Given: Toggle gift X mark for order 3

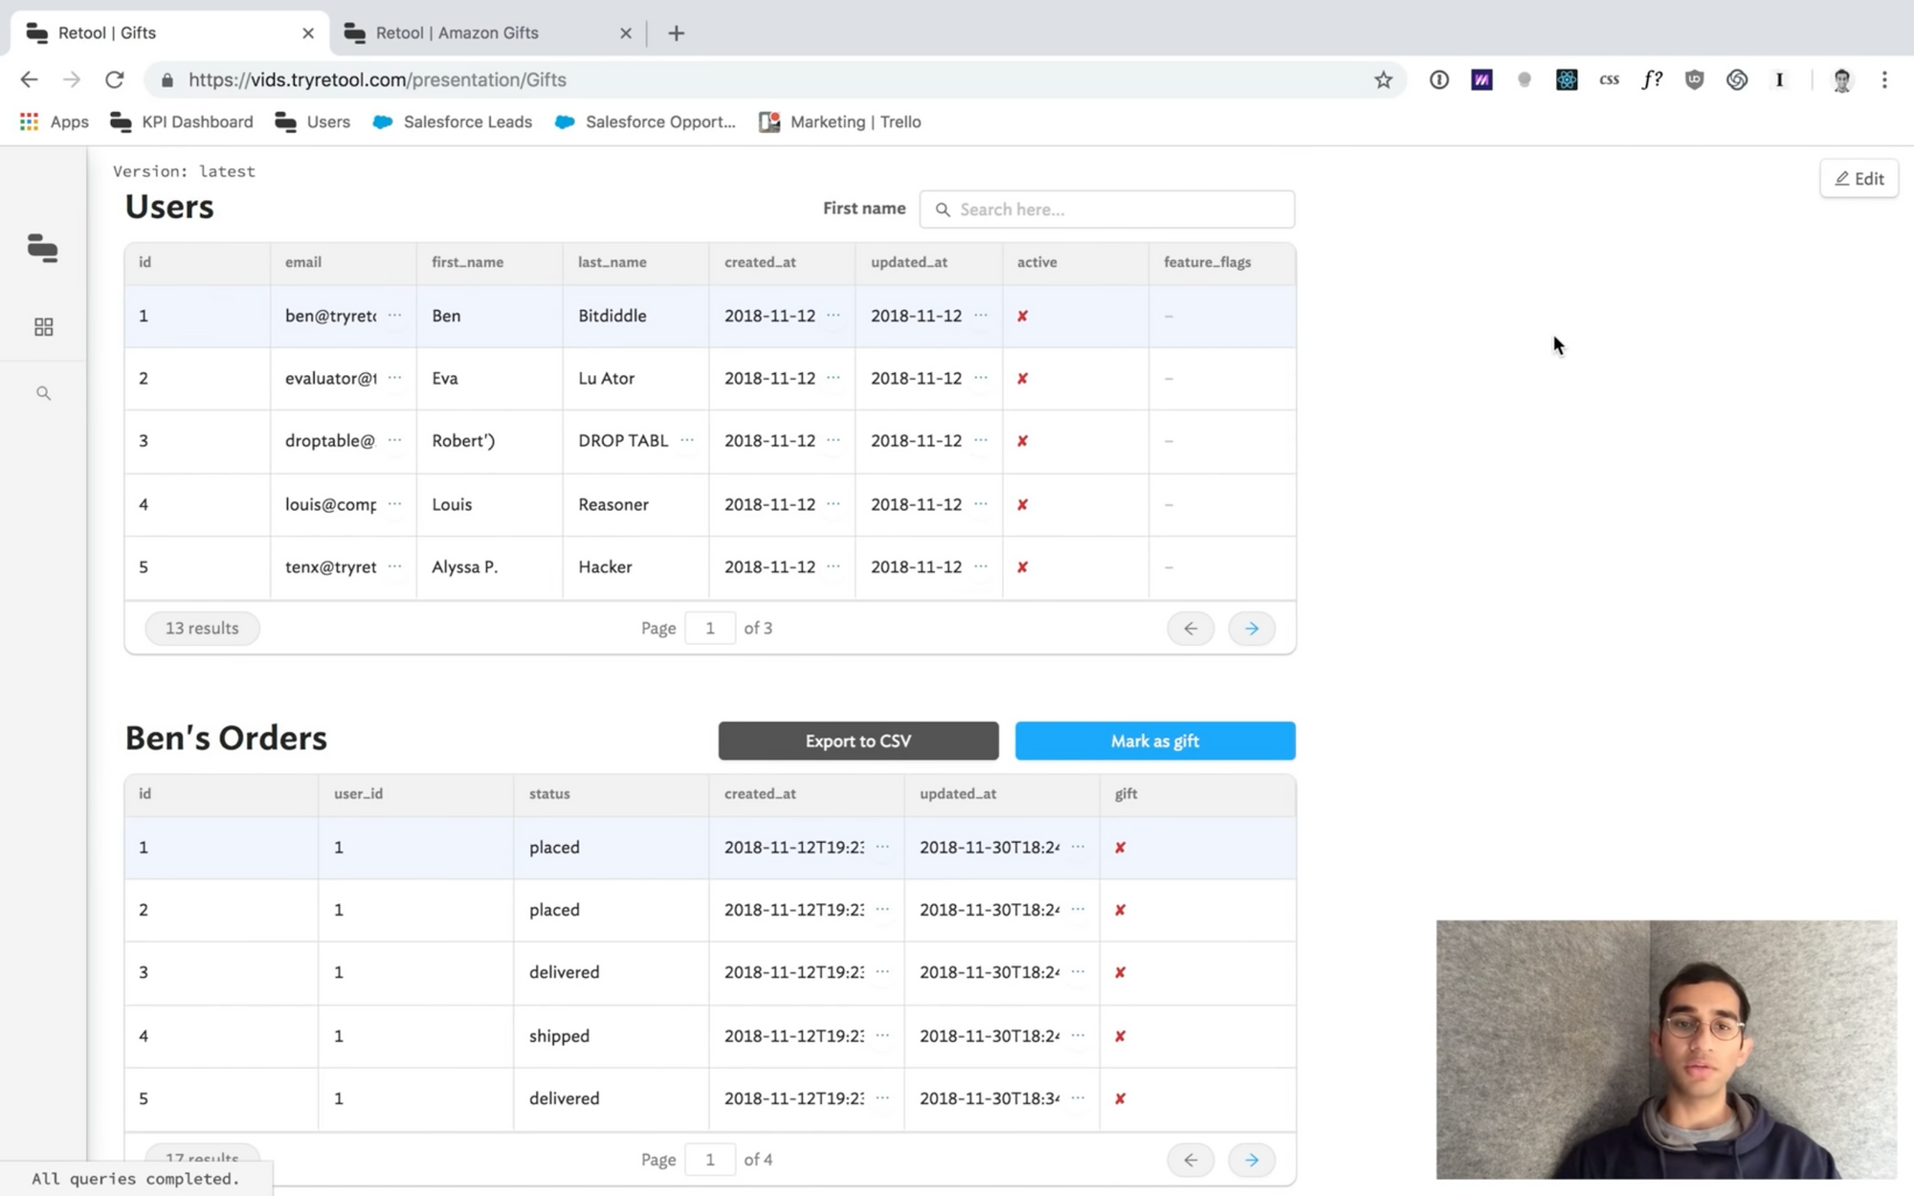Looking at the screenshot, I should (x=1120, y=972).
